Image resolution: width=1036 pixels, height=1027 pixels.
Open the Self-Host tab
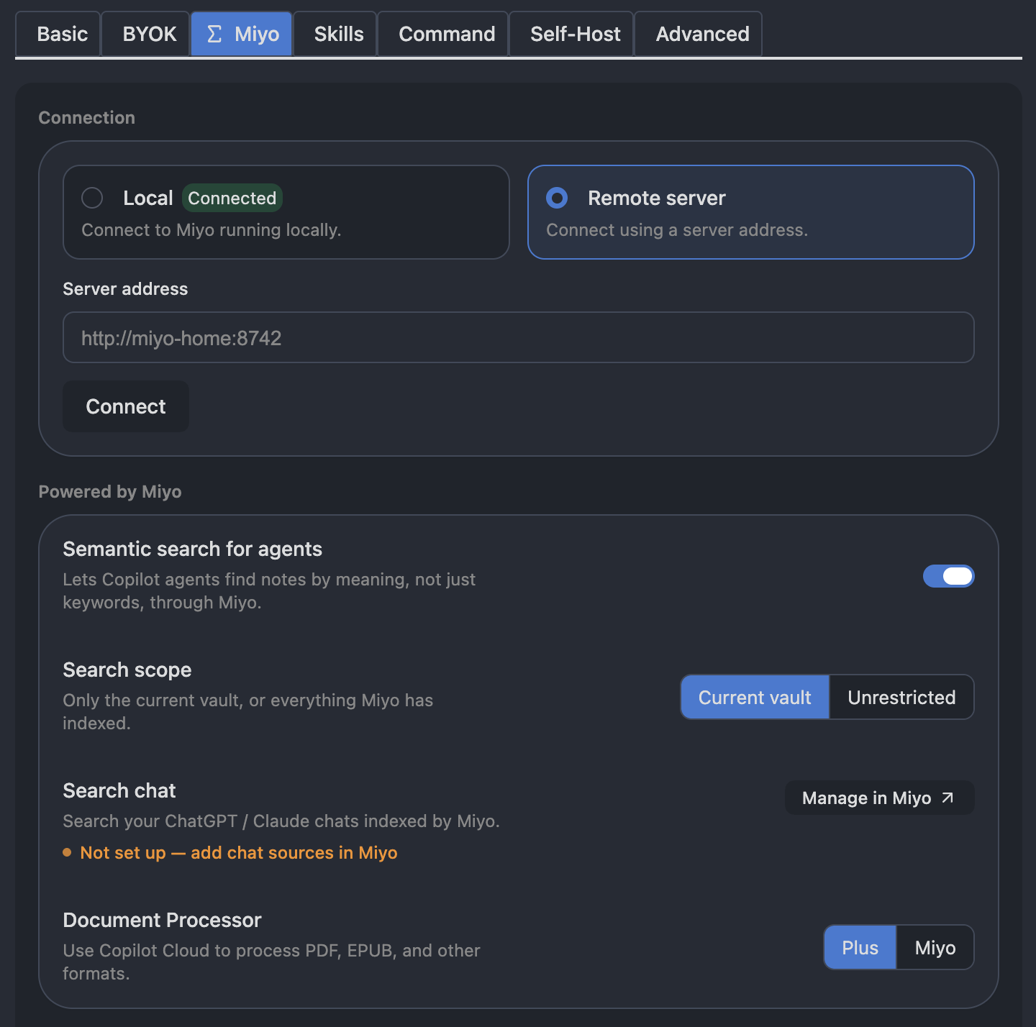pyautogui.click(x=571, y=34)
